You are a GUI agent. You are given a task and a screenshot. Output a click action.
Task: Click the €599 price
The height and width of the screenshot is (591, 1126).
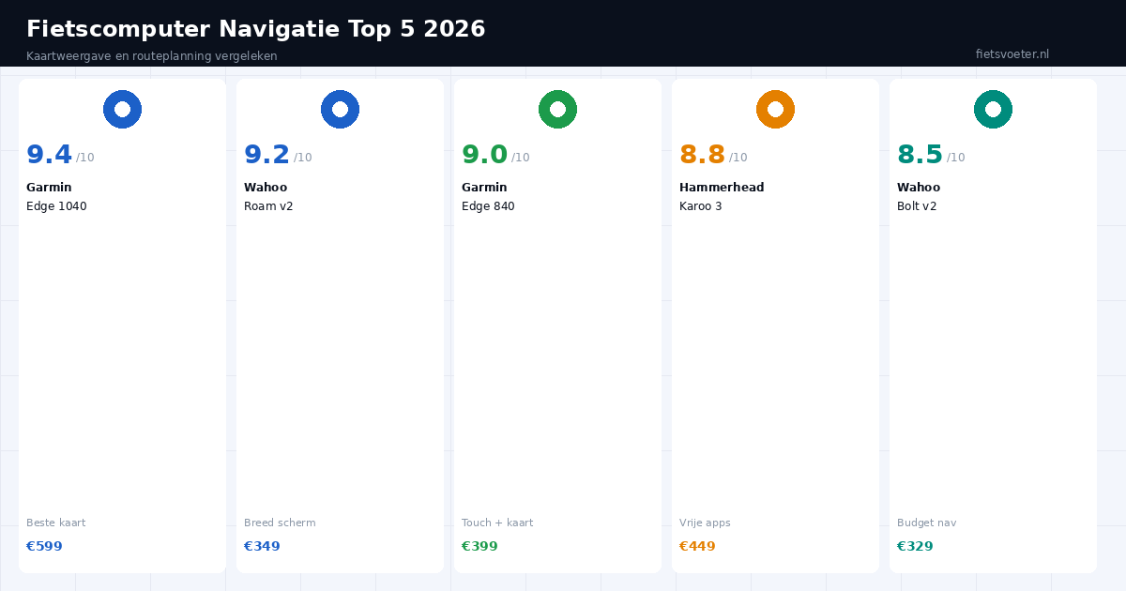pyautogui.click(x=44, y=547)
